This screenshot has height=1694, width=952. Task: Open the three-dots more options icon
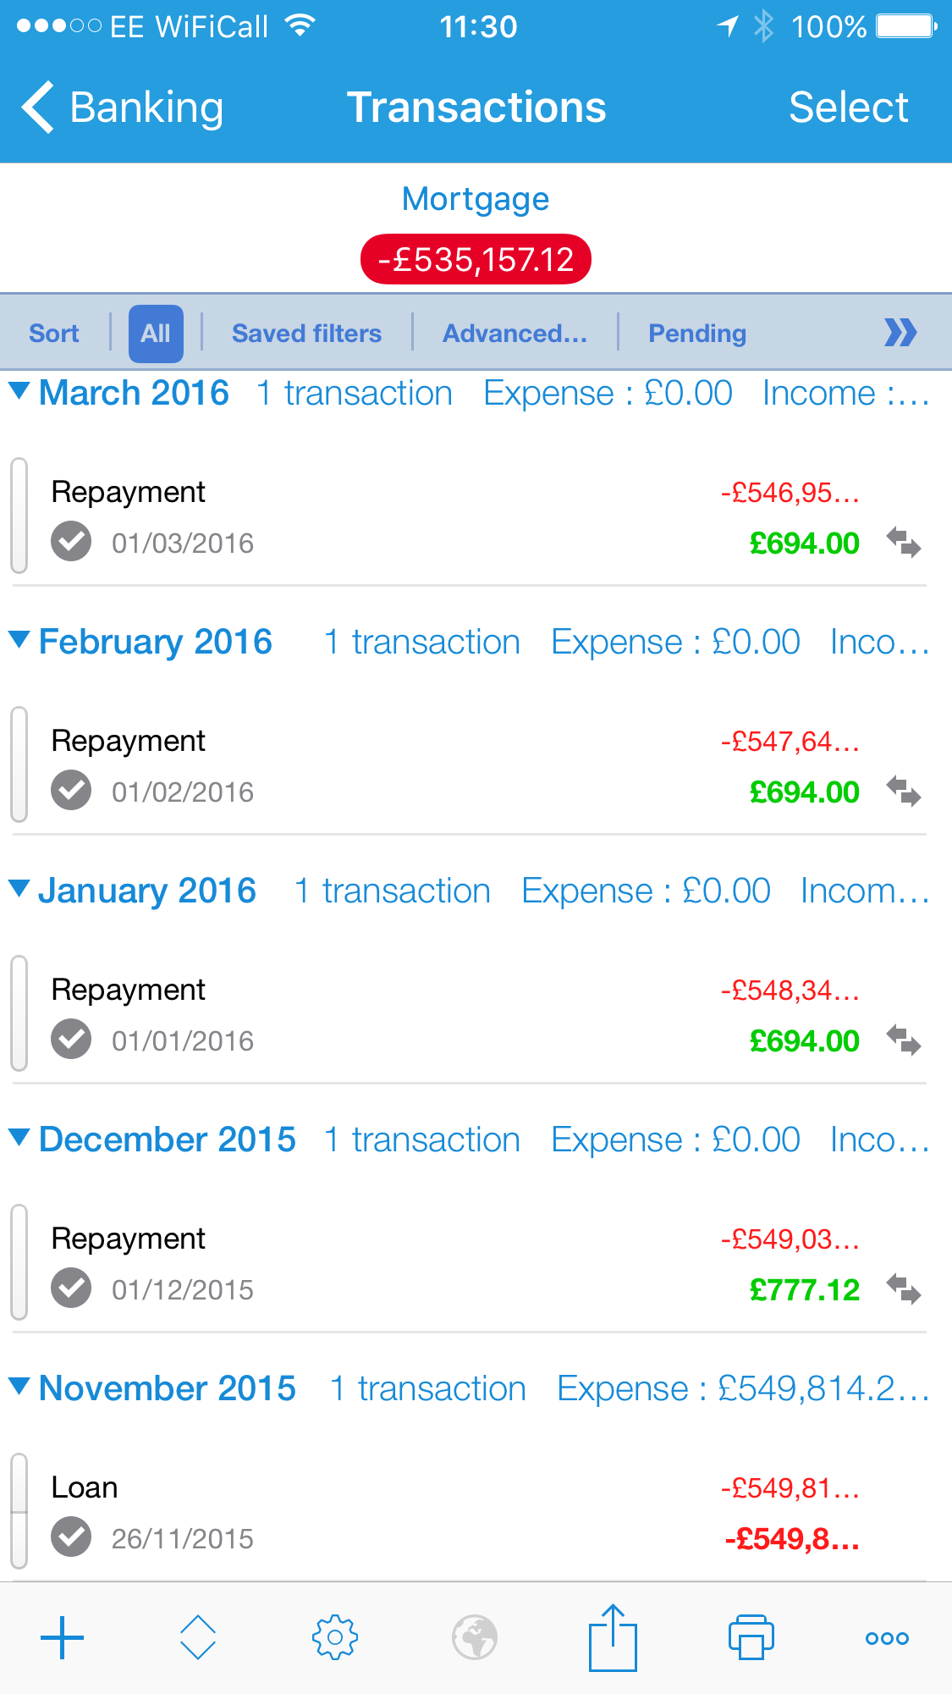(x=887, y=1639)
